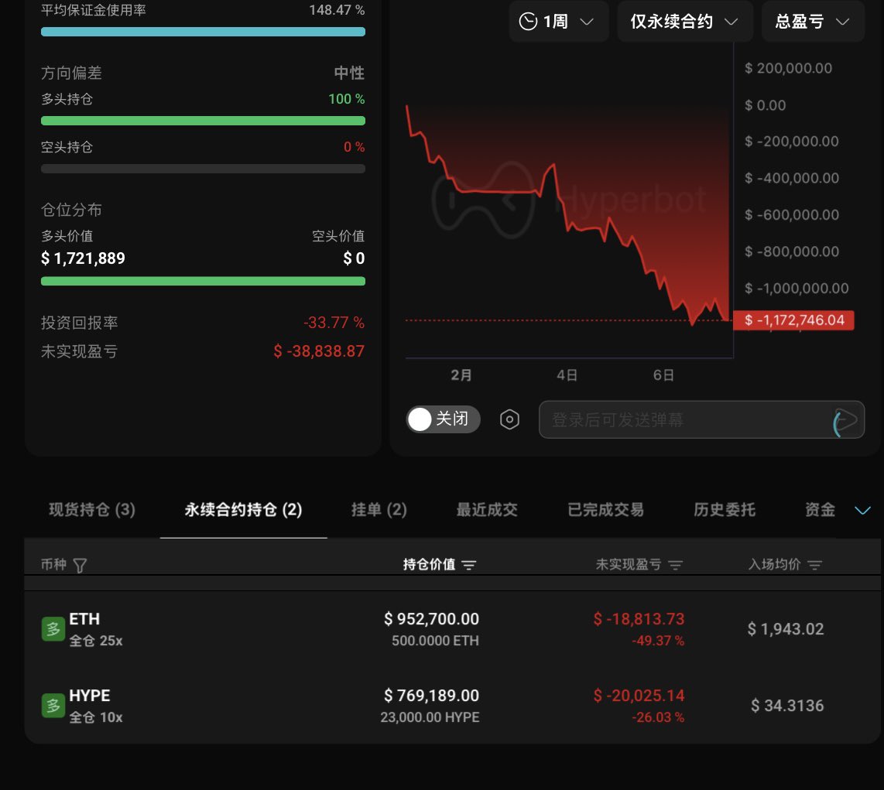This screenshot has height=790, width=884.
Task: Select the 永续合约持仓 (2) tab
Action: coord(243,510)
